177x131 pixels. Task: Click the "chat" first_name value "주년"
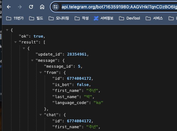pos(92,127)
